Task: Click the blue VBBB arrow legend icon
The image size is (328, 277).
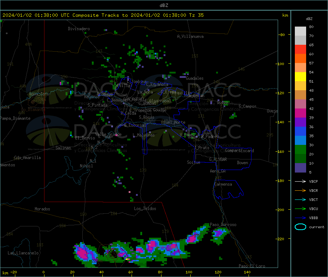Action: [300, 218]
